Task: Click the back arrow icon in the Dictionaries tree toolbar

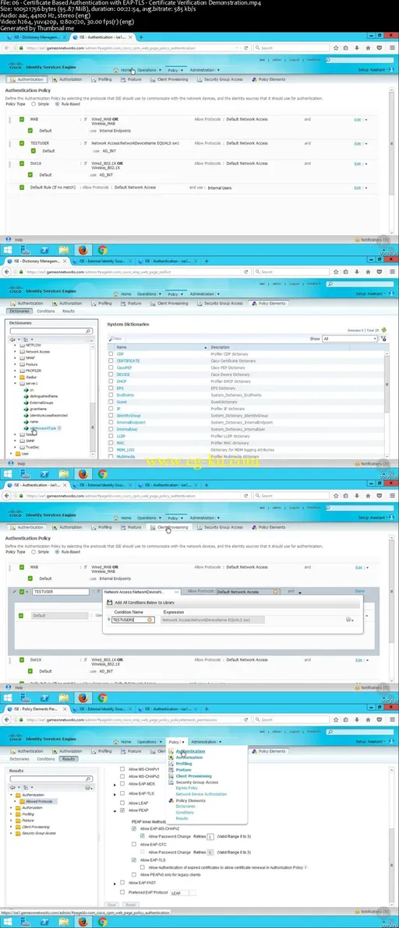Action: coord(12,339)
